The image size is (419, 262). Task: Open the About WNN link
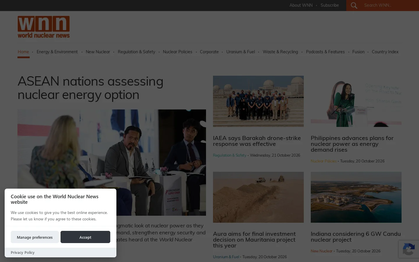301,5
